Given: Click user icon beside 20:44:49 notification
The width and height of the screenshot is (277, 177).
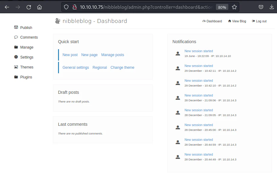Looking at the screenshot, I should pos(178,157).
